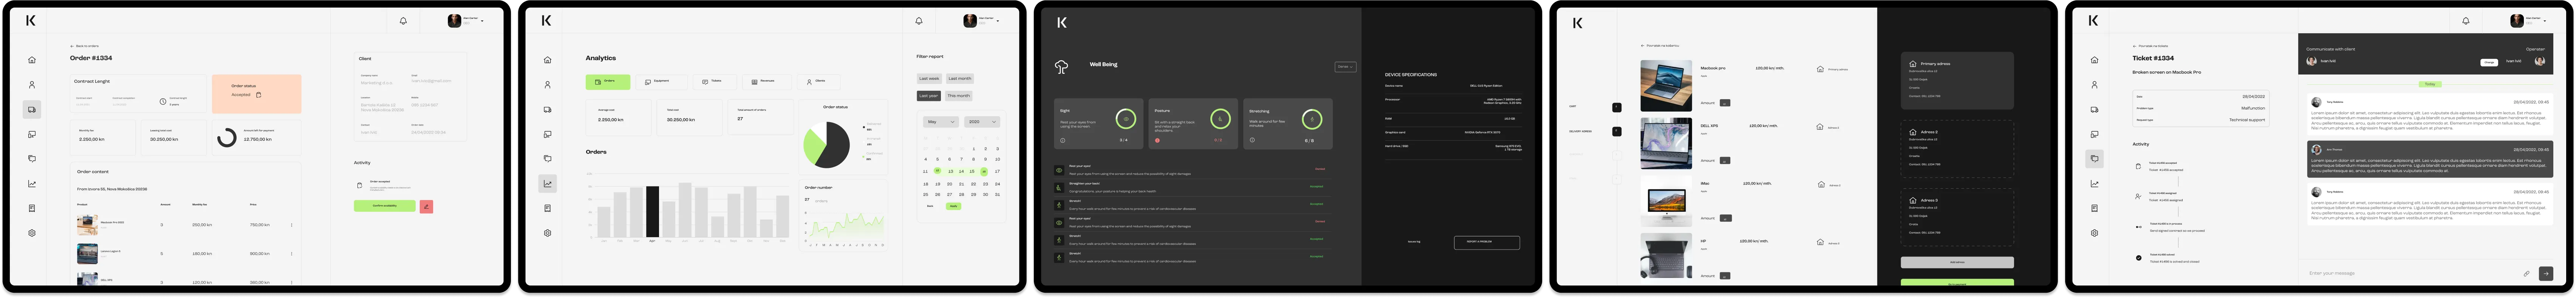Image resolution: width=2576 pixels, height=298 pixels.
Task: Click Add adress grey button
Action: tap(1957, 262)
